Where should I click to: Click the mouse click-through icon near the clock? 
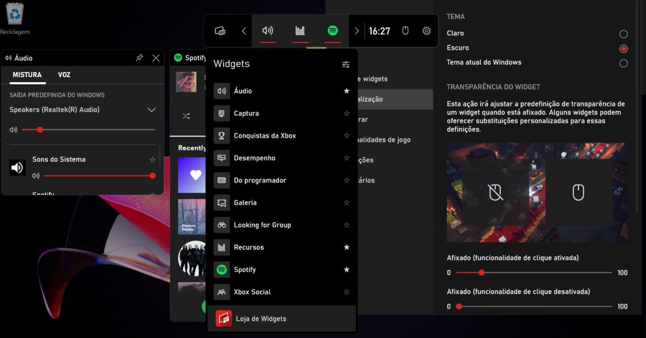point(404,31)
